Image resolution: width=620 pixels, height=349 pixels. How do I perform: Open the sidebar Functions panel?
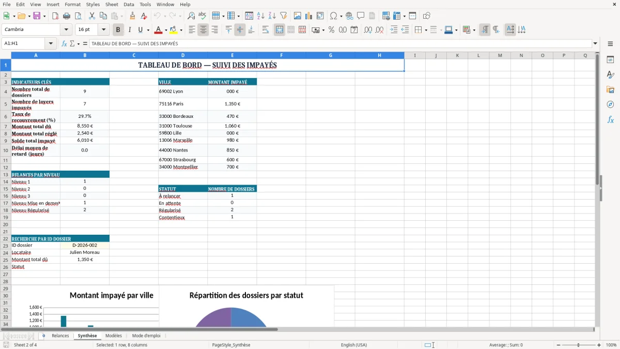pos(610,119)
